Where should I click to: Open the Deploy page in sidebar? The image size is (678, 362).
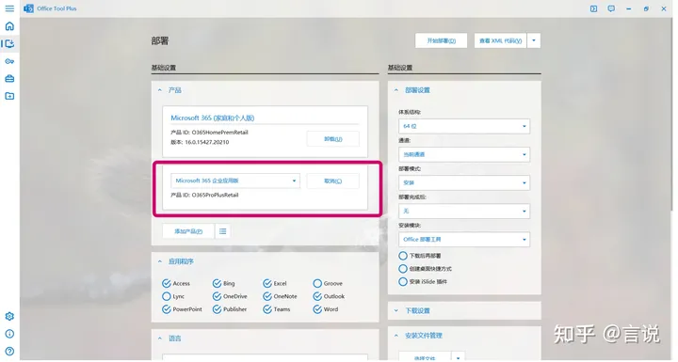tap(9, 43)
